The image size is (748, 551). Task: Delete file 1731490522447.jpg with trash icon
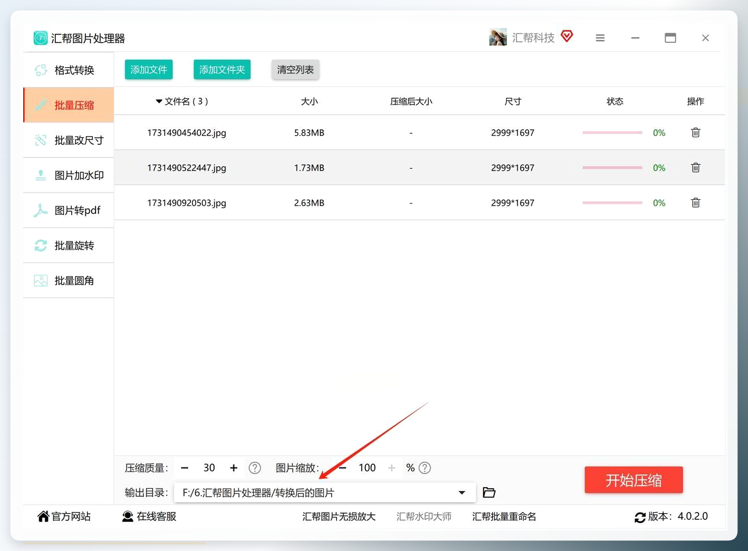pyautogui.click(x=695, y=167)
